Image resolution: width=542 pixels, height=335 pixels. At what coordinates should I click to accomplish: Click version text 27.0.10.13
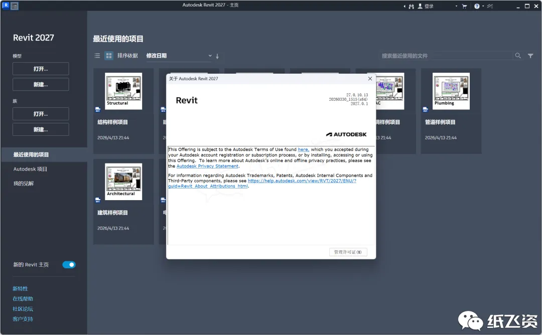click(x=357, y=95)
